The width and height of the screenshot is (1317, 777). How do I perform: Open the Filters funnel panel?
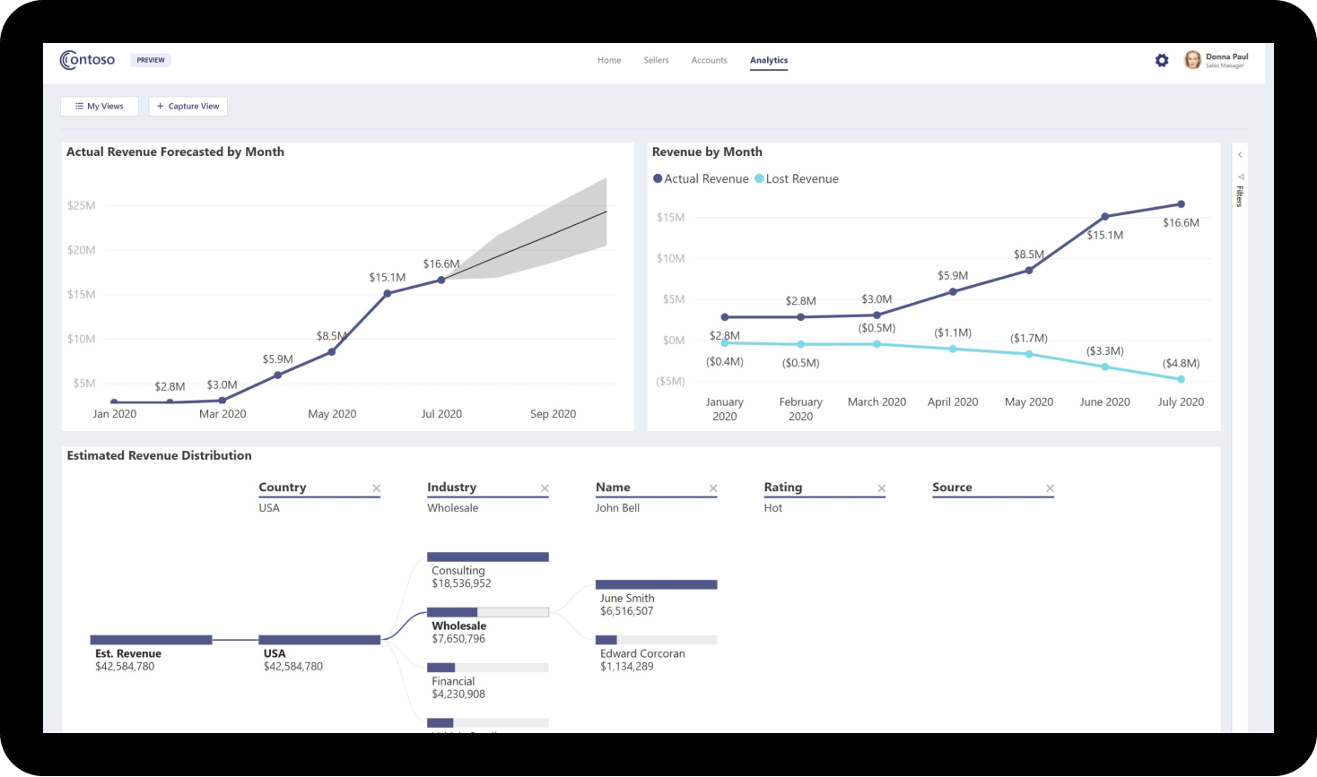(x=1240, y=177)
